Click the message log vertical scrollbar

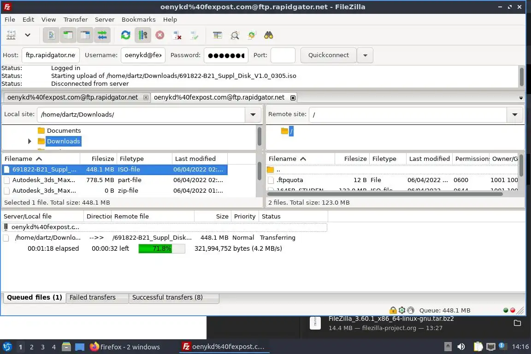[x=521, y=77]
